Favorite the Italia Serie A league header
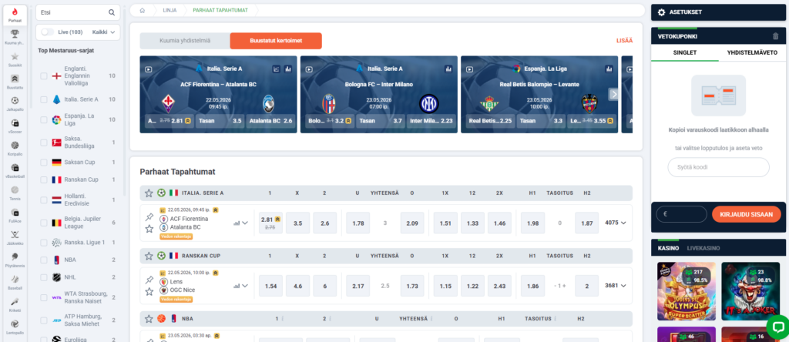The image size is (789, 342). click(x=149, y=193)
